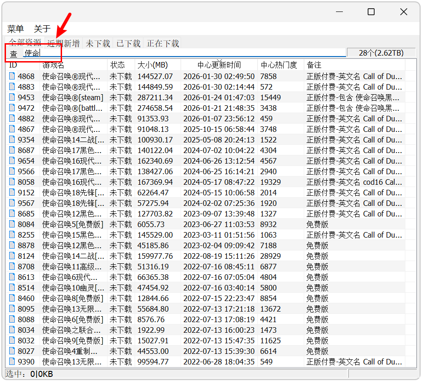Switch to the 未下载 tab
Image resolution: width=421 pixels, height=381 pixels.
click(98, 43)
